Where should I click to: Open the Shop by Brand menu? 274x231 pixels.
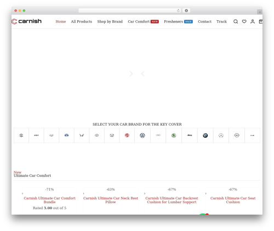pyautogui.click(x=110, y=21)
